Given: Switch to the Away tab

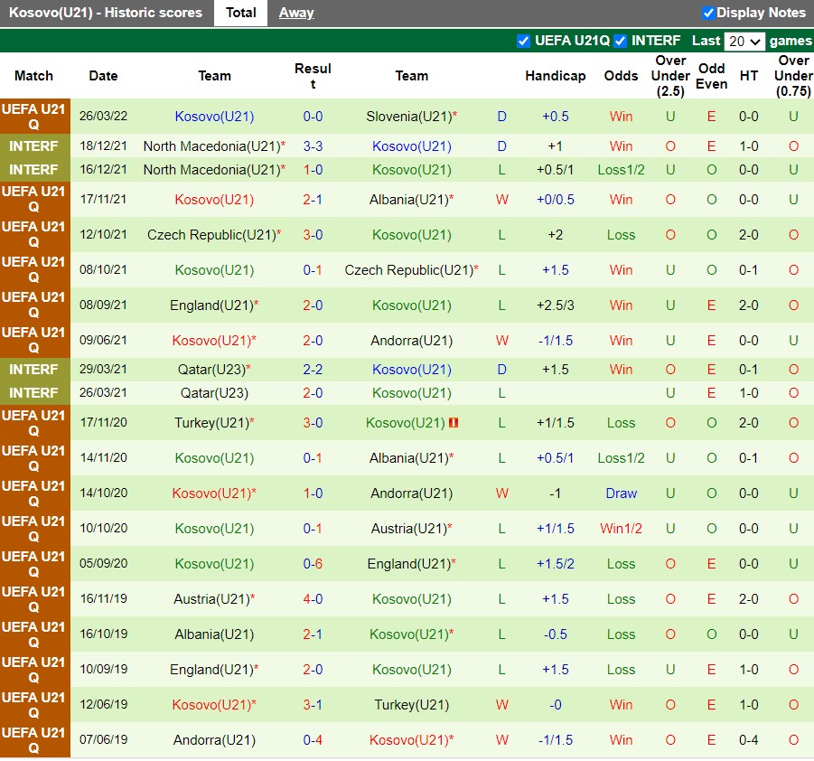Looking at the screenshot, I should pos(296,13).
